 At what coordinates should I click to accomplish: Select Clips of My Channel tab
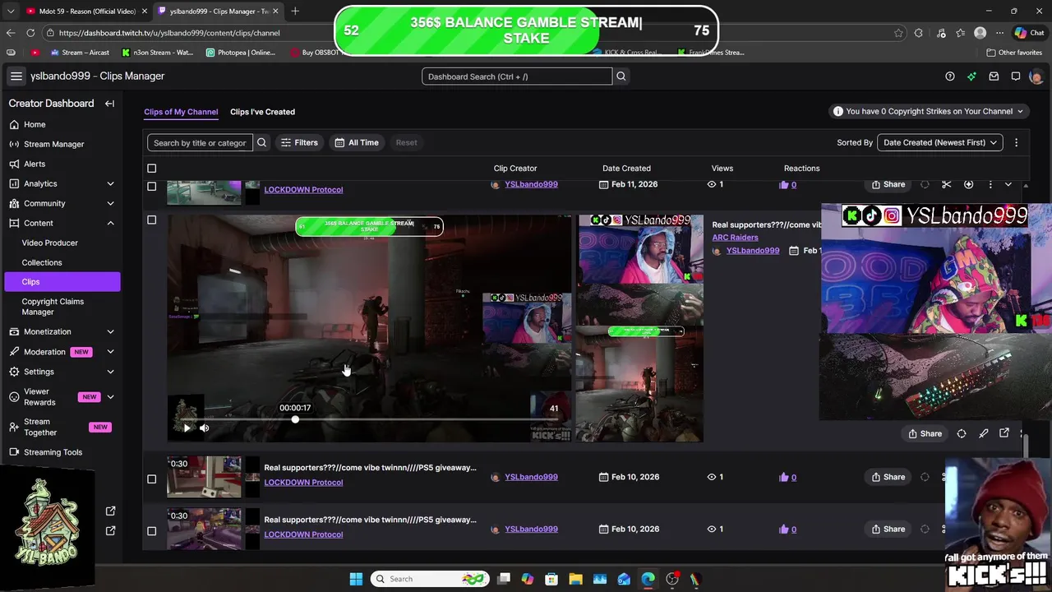(181, 112)
